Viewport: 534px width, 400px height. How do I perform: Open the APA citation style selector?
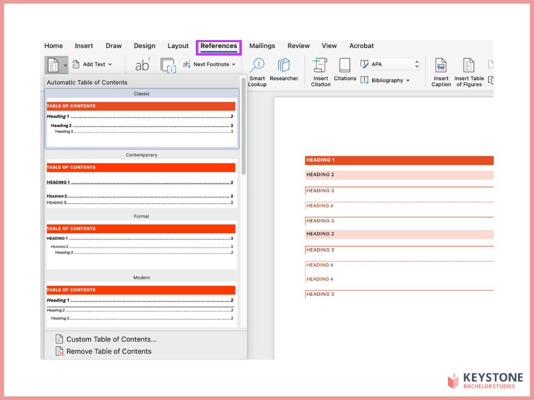[395, 64]
